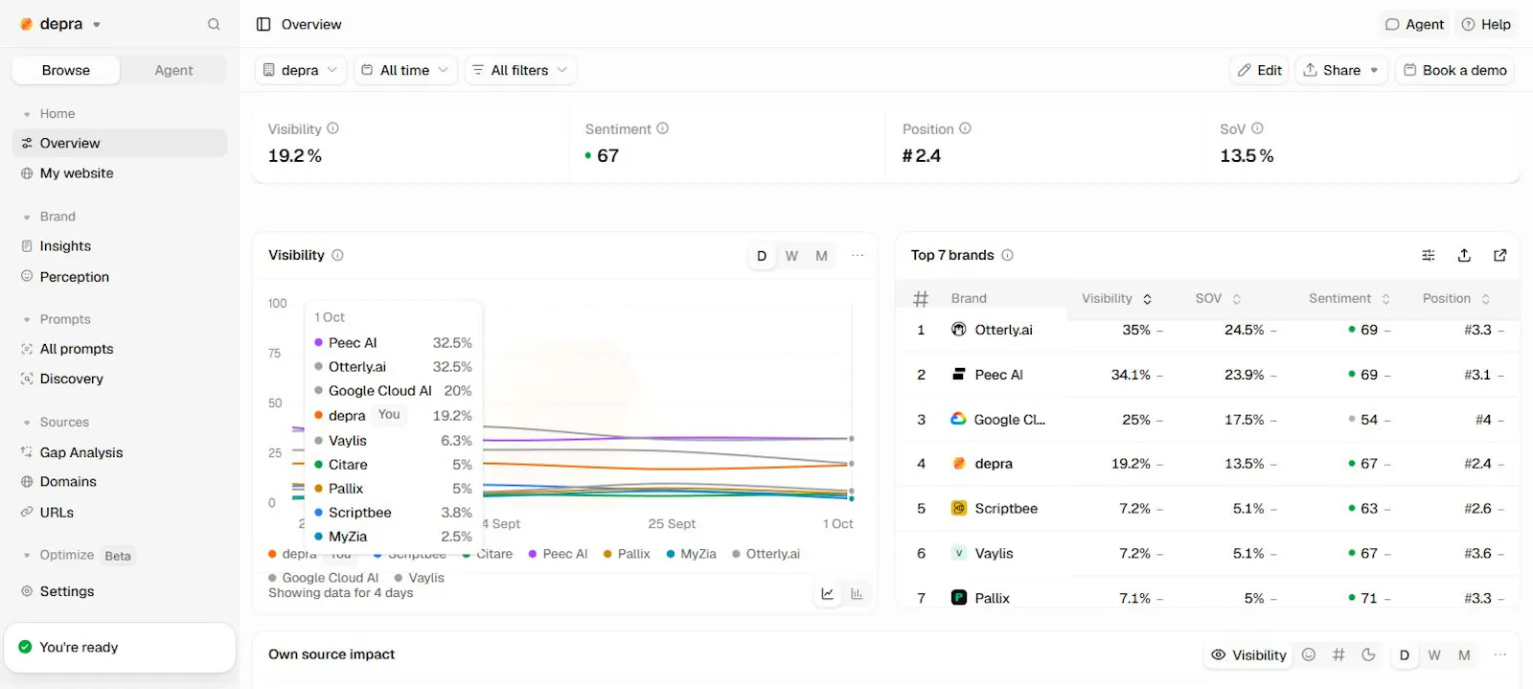Screen dimensions: 1533x689
Task: Toggle Pallix legend item under chart
Action: click(626, 554)
